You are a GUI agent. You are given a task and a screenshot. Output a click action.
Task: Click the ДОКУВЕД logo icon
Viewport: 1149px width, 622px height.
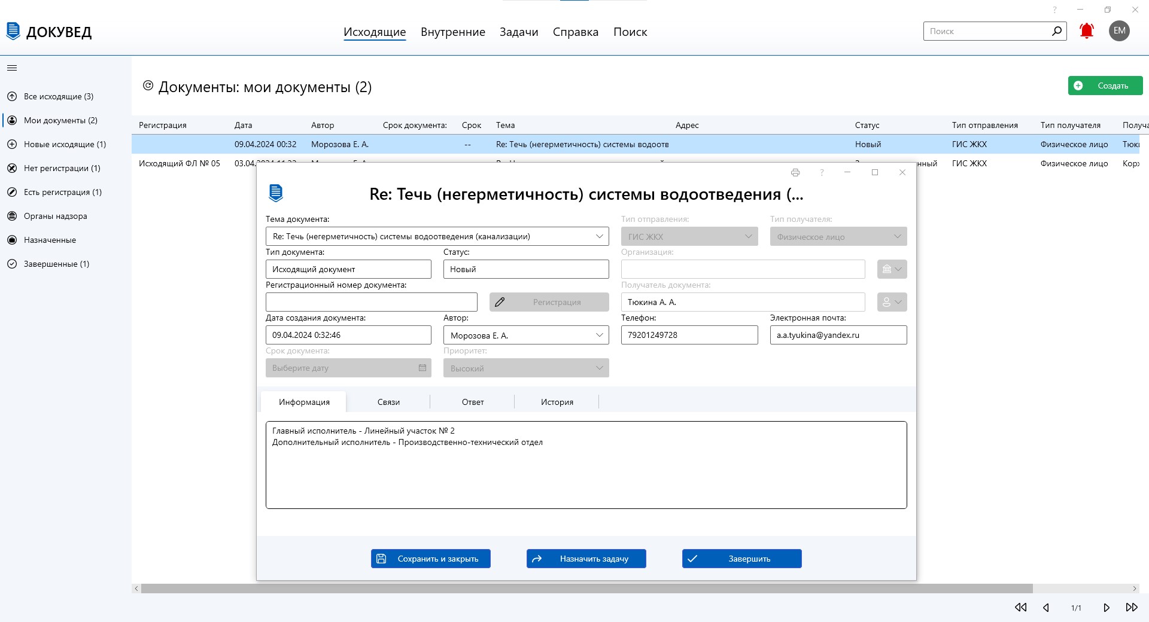pyautogui.click(x=13, y=31)
